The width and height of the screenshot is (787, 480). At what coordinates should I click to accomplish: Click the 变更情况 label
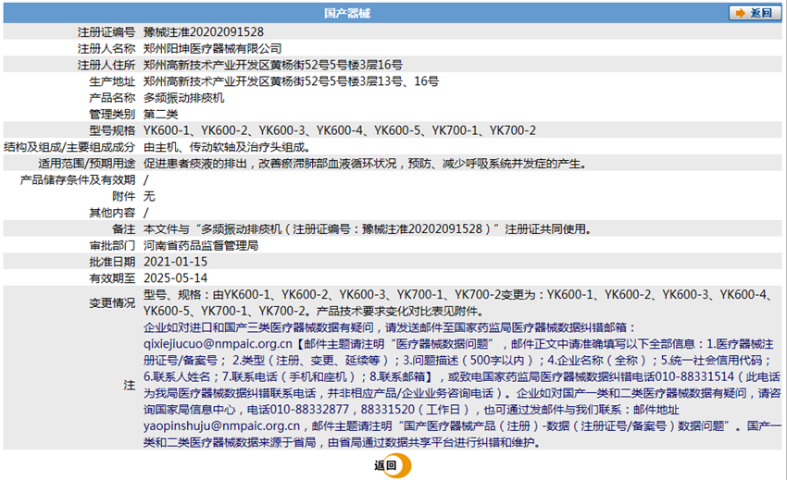click(112, 303)
